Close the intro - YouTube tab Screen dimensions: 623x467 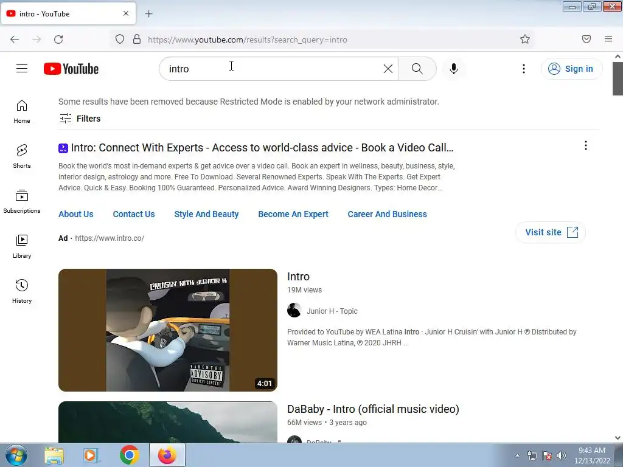126,13
